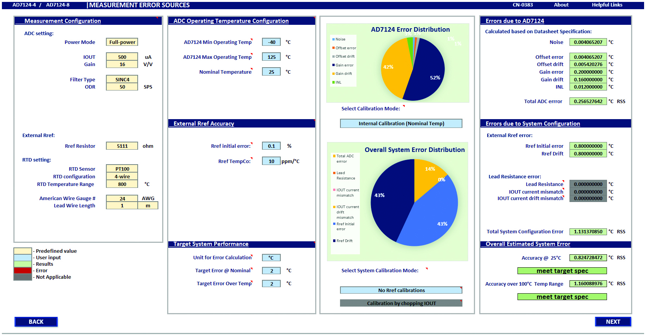Image resolution: width=646 pixels, height=336 pixels.
Task: Open the American Wire Gauge value cell
Action: click(x=122, y=199)
